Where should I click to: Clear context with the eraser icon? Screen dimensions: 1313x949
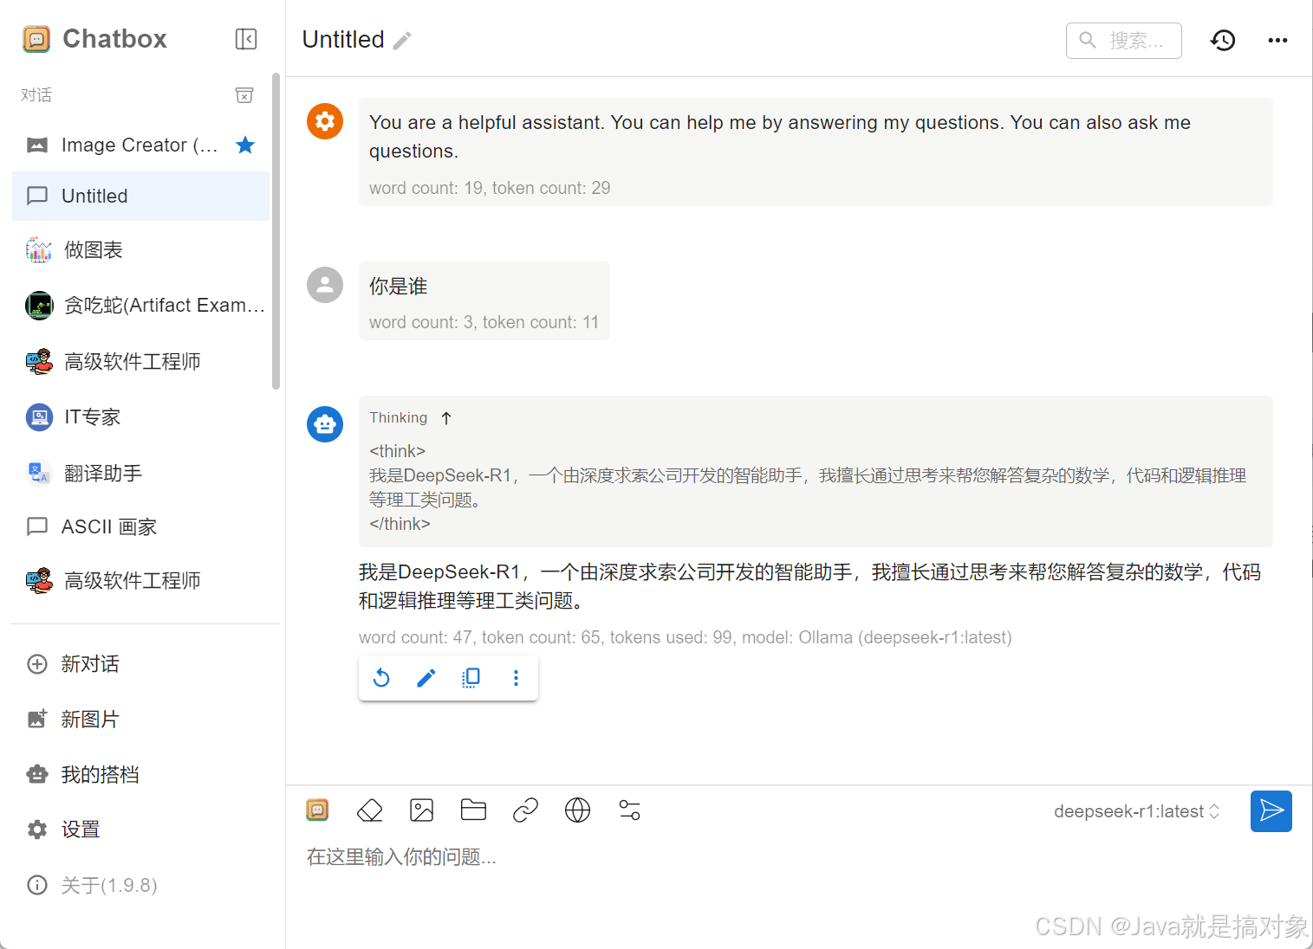(x=370, y=810)
